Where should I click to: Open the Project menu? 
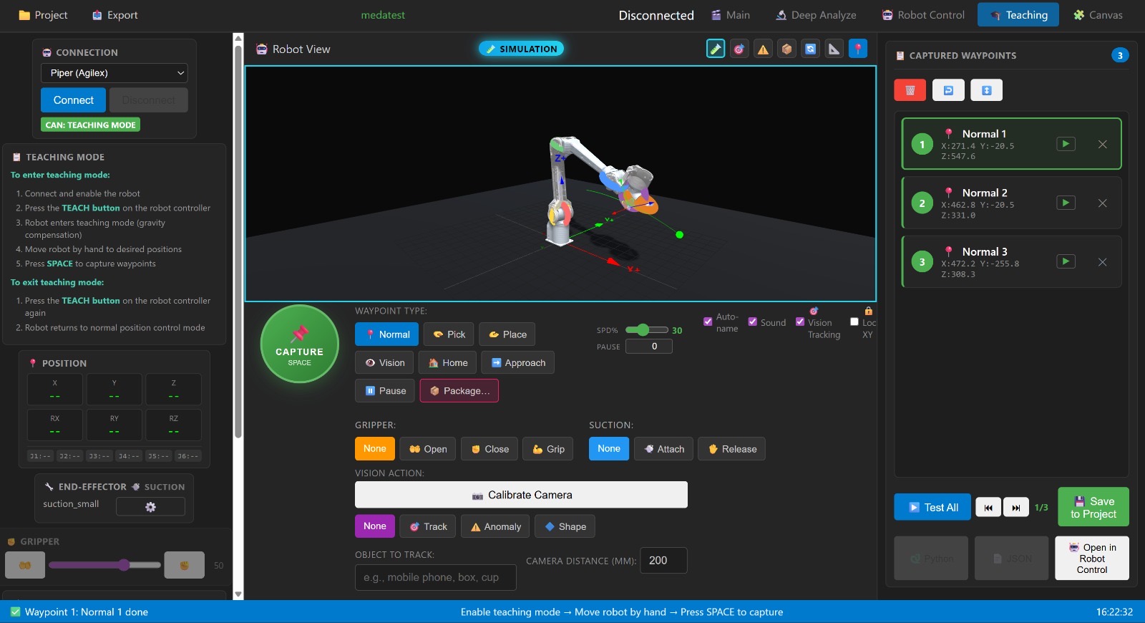tap(43, 15)
